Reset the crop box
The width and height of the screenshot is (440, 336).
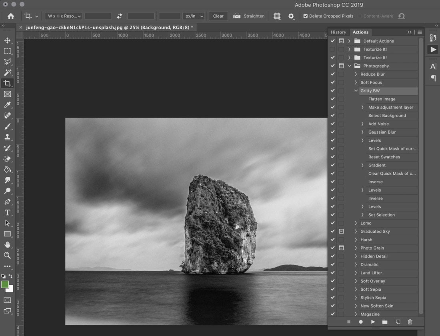(401, 16)
